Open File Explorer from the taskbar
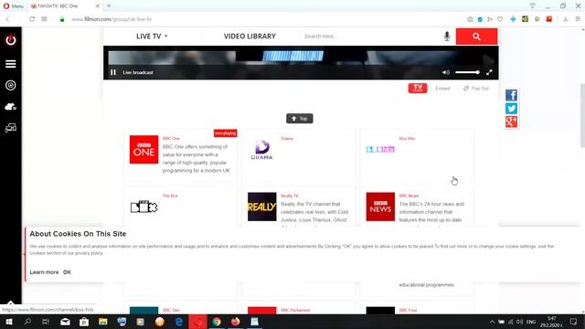 click(x=103, y=322)
